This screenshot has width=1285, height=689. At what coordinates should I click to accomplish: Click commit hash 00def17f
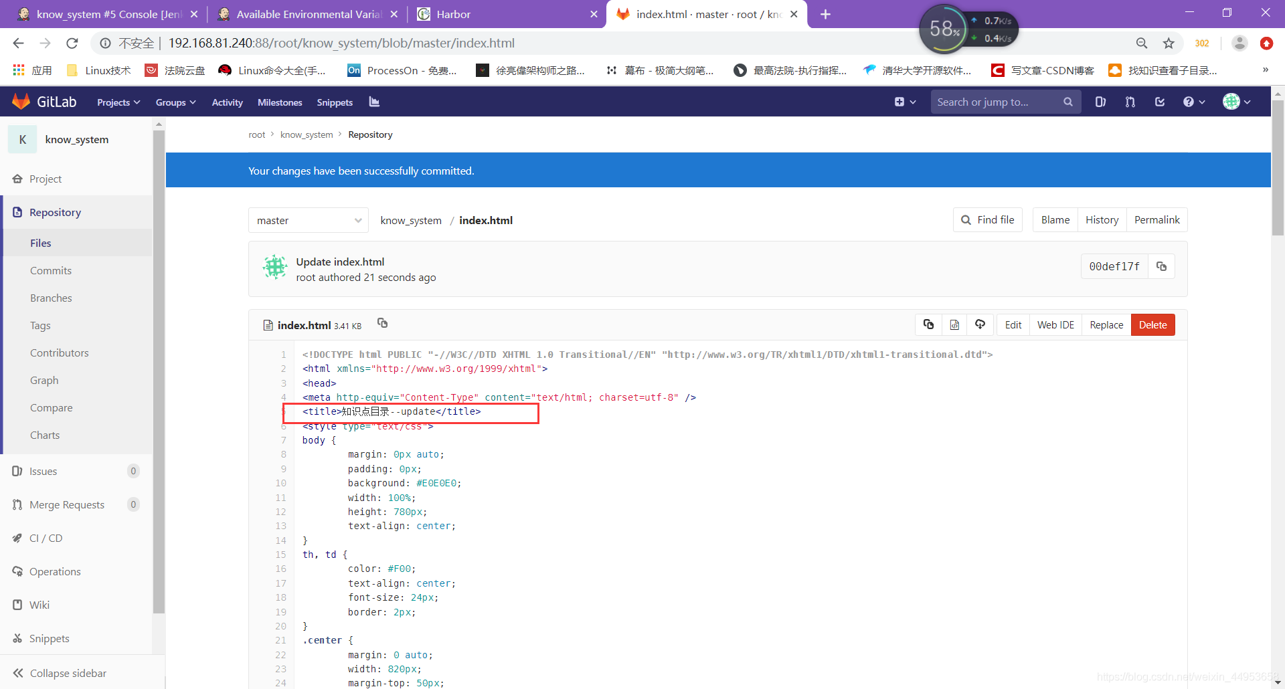tap(1114, 266)
